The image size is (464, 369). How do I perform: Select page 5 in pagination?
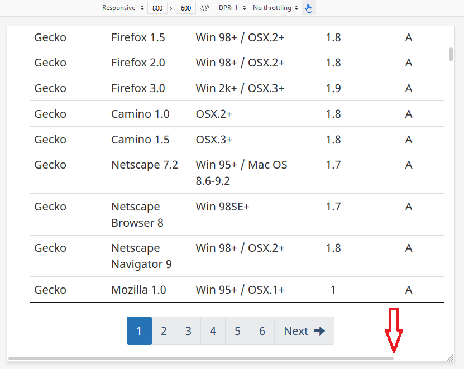click(x=237, y=331)
